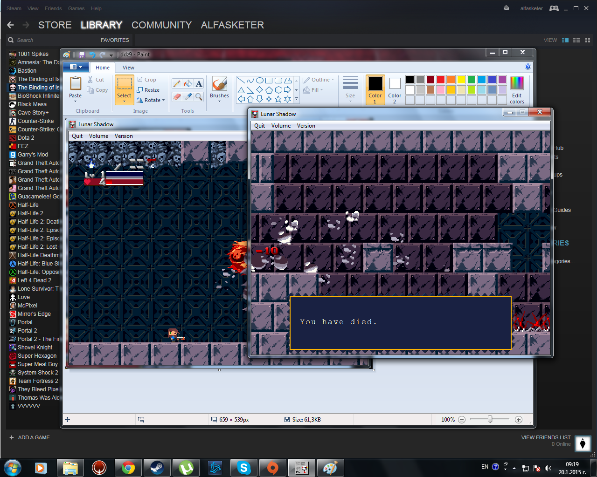597x477 pixels.
Task: Open Steam notifications inbox icon
Action: point(506,8)
